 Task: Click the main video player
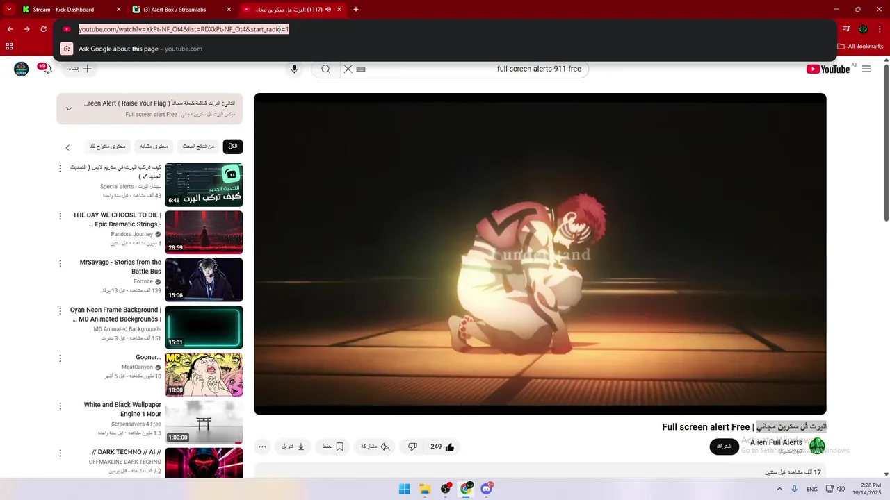pos(540,253)
